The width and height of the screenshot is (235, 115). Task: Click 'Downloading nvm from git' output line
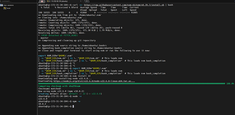pos(70,15)
